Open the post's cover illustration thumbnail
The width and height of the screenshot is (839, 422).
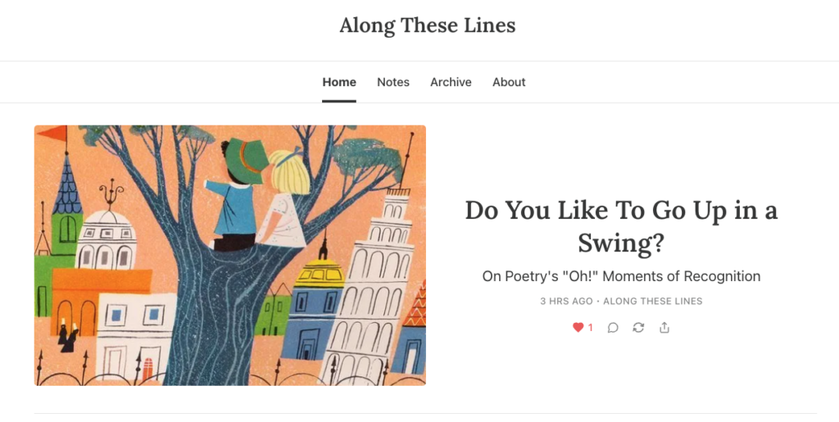point(229,255)
